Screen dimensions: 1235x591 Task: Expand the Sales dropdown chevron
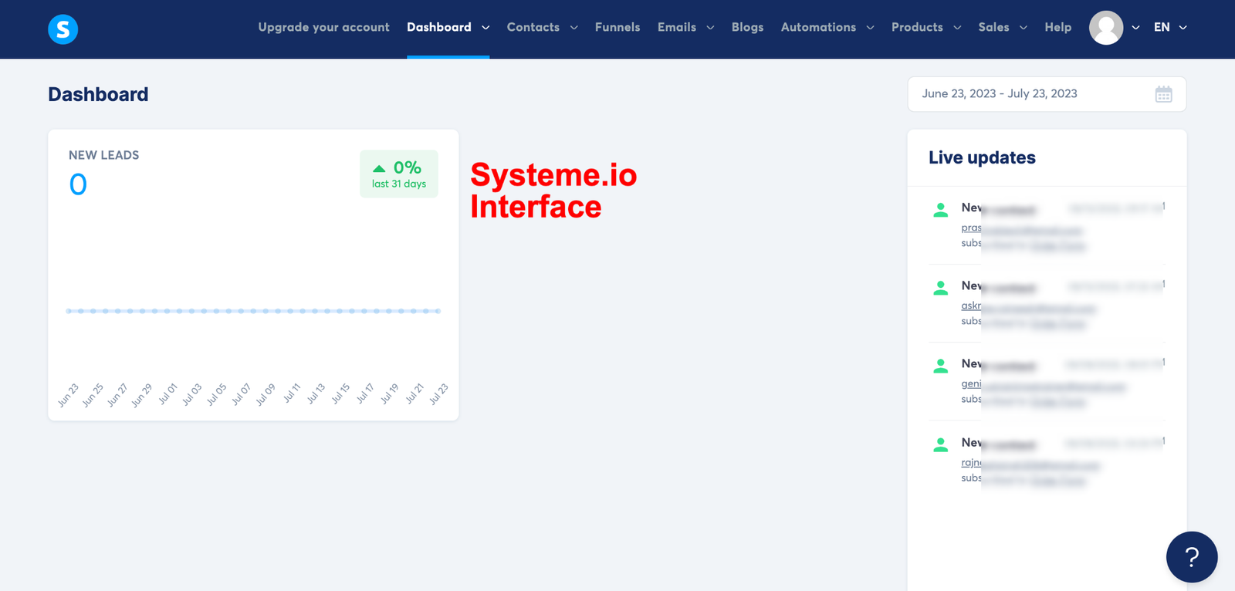(x=1024, y=28)
